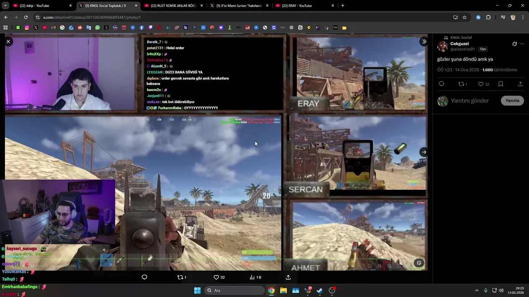This screenshot has height=297, width=529.
Task: Go back in the browser
Action: (x=6, y=17)
